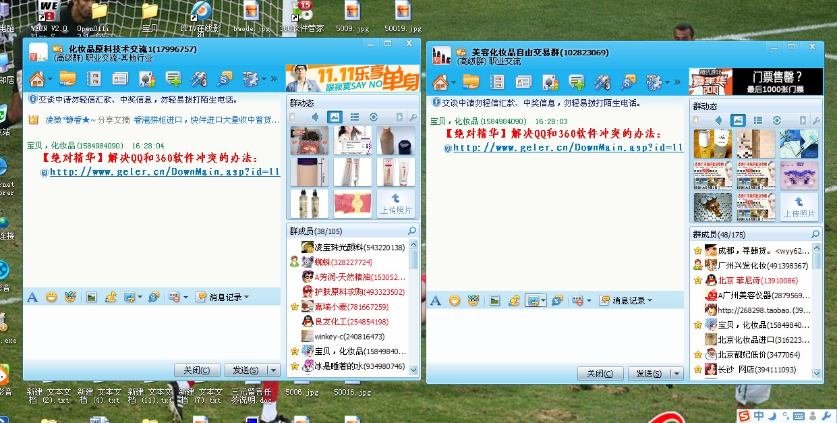
Task: Click the group album icon in left toolbar
Action: click(94, 79)
